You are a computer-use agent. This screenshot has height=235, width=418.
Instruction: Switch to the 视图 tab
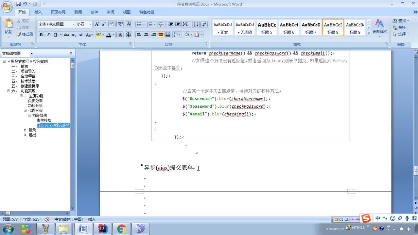click(x=127, y=12)
